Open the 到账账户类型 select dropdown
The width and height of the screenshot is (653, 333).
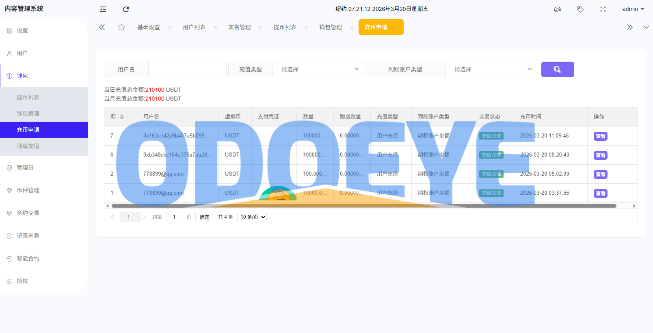point(493,69)
